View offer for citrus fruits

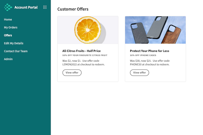click(x=72, y=73)
